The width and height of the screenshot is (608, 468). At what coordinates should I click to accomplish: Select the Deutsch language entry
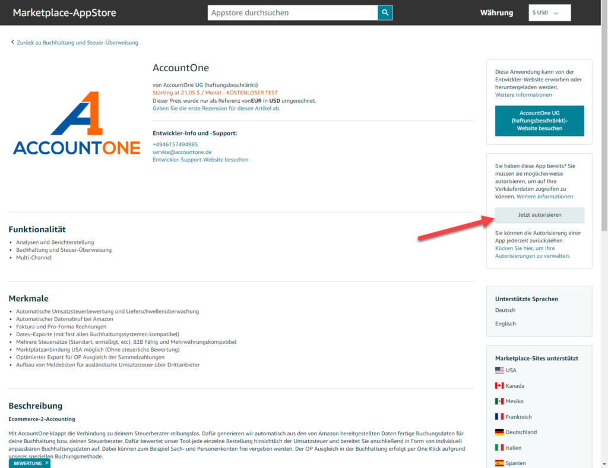pos(505,310)
